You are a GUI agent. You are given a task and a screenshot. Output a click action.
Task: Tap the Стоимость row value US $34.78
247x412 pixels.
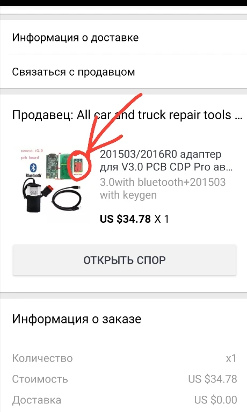(x=213, y=379)
